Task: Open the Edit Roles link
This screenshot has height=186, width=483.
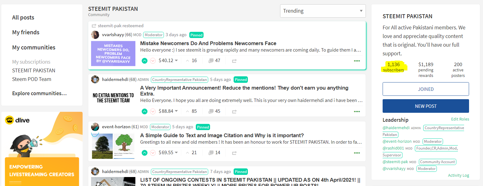Action: (460, 119)
